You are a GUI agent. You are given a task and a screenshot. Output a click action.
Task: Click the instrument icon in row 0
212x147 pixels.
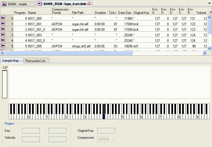pos(3,18)
